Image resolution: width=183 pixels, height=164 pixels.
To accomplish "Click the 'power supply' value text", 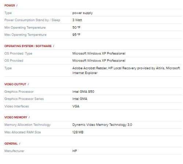I will click(82, 13).
